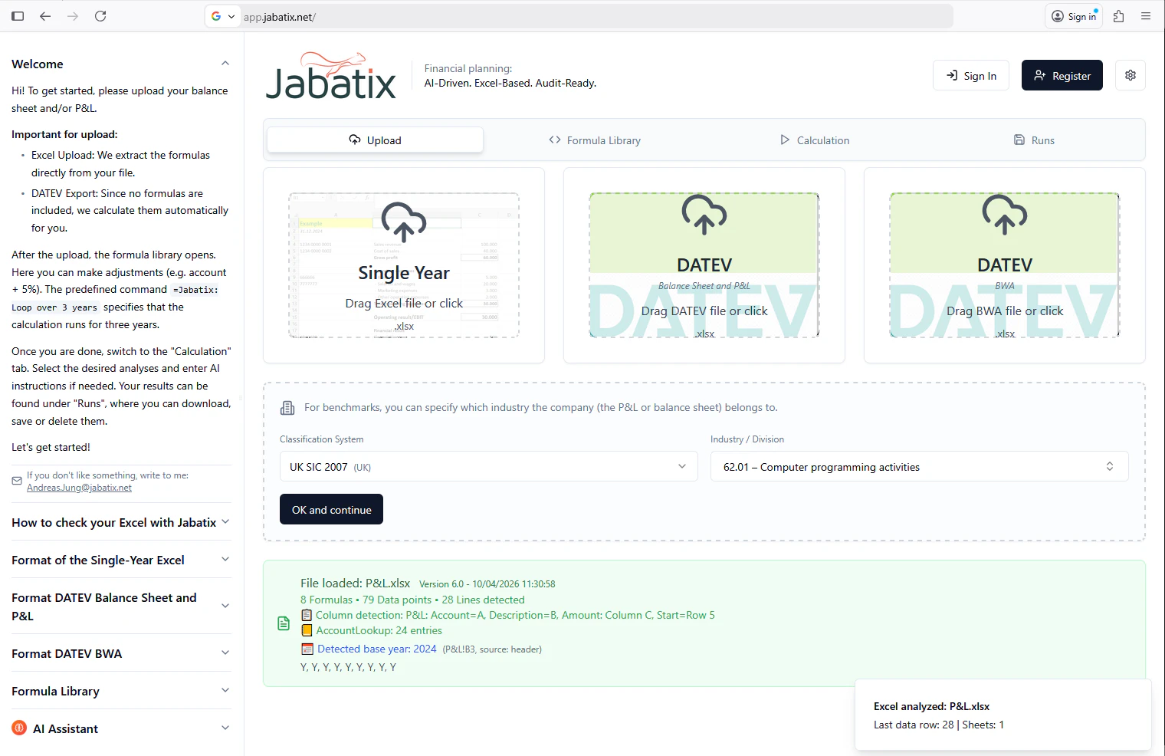
Task: Click the green spreadsheet icon in the file summary
Action: click(284, 623)
